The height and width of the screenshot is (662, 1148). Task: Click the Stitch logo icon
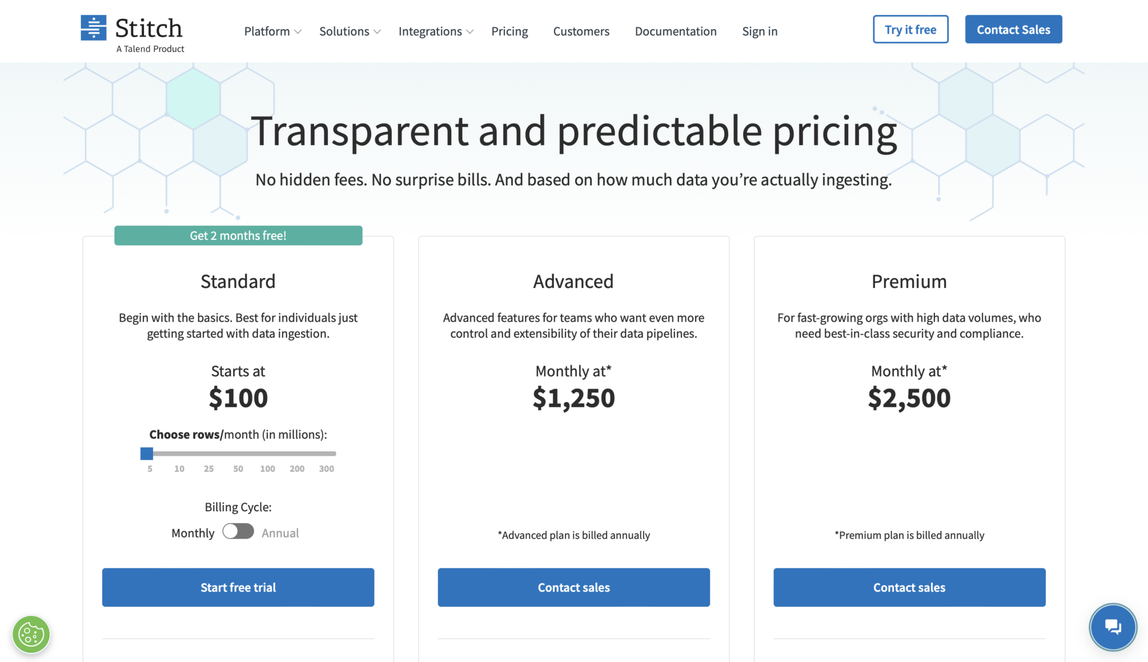click(94, 26)
